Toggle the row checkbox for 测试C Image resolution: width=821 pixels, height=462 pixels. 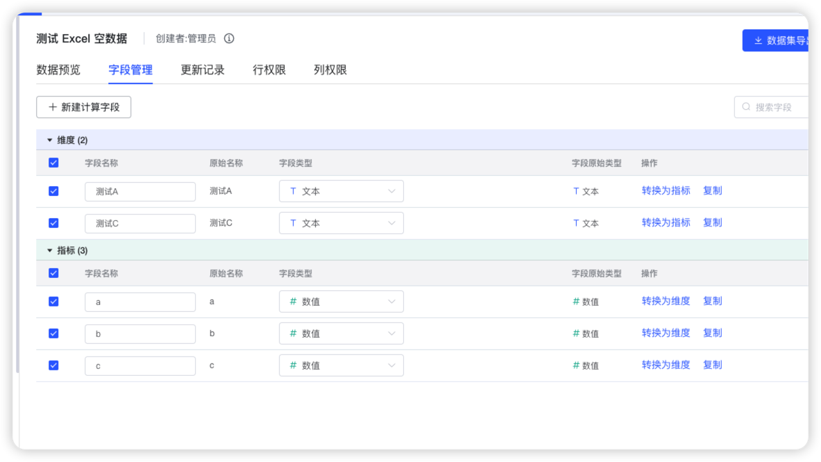(53, 222)
